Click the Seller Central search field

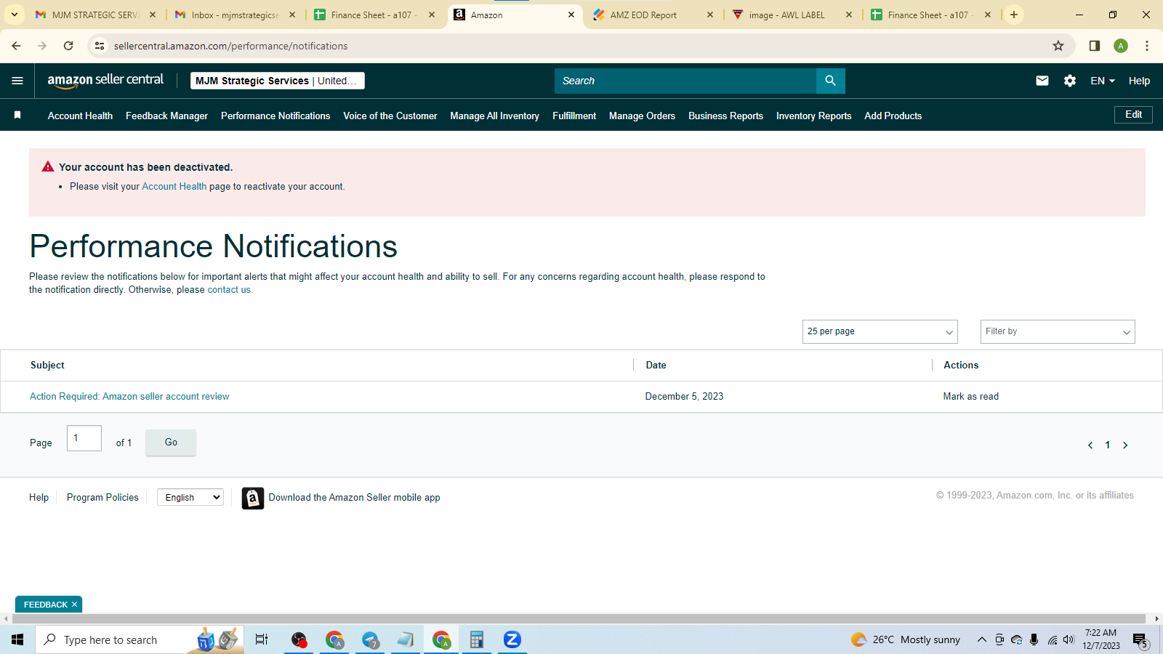coord(685,81)
